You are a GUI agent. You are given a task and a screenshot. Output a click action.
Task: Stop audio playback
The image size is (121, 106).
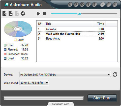click(x=45, y=13)
